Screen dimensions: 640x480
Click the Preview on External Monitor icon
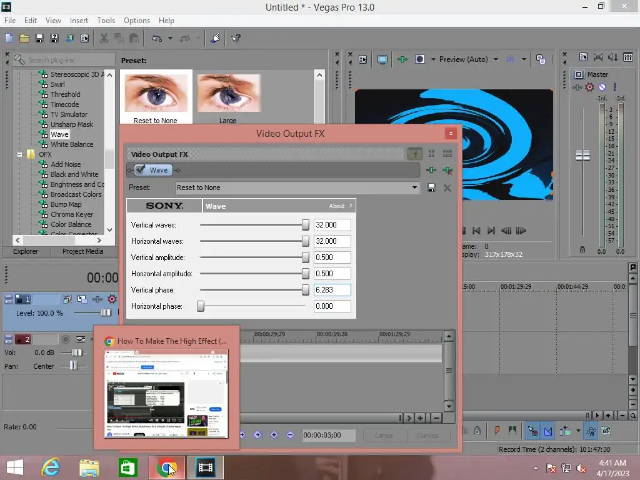point(382,59)
